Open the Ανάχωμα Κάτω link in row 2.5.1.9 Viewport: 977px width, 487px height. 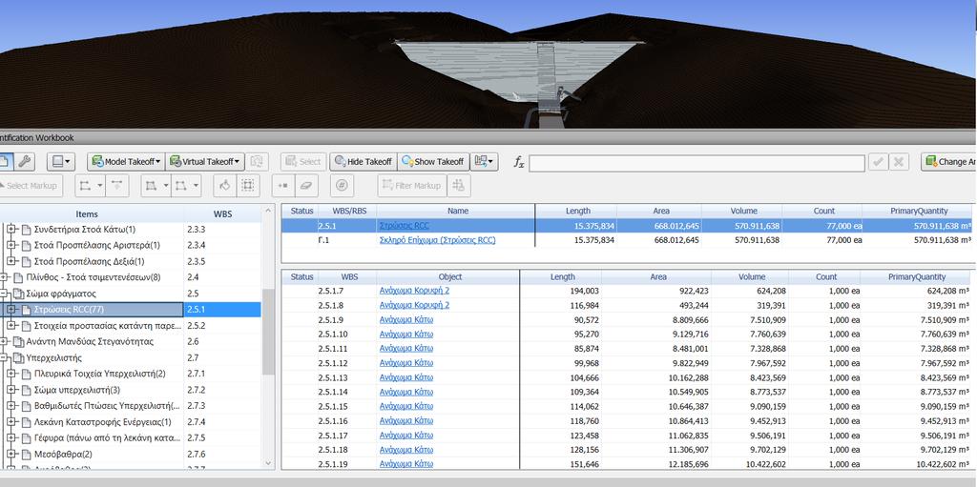point(406,319)
